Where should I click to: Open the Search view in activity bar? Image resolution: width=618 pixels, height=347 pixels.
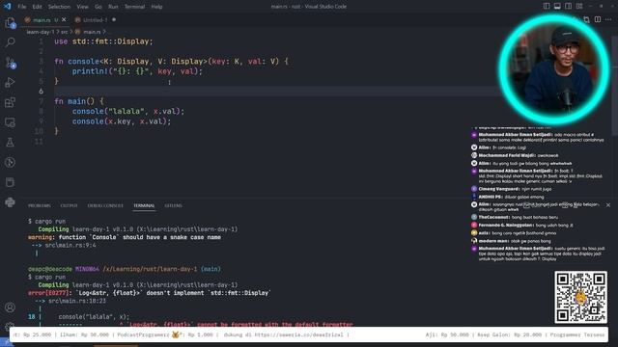[x=11, y=42]
